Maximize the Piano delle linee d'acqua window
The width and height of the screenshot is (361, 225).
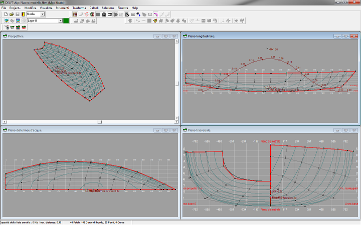(x=166, y=130)
